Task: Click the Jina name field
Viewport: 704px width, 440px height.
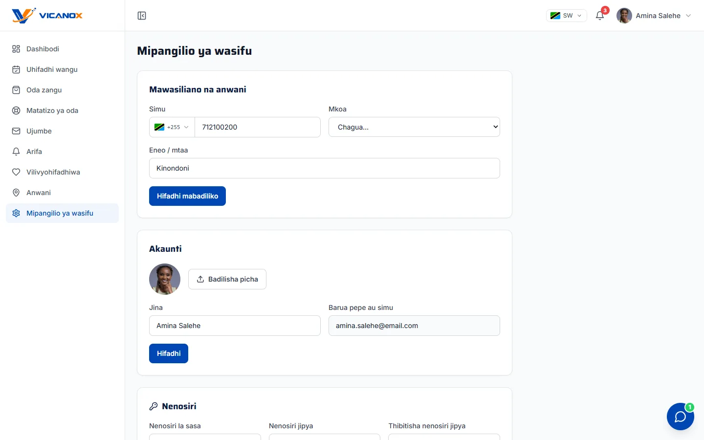Action: click(235, 326)
